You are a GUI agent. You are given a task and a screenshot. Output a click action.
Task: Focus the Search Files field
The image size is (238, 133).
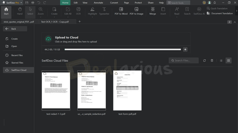point(183,60)
